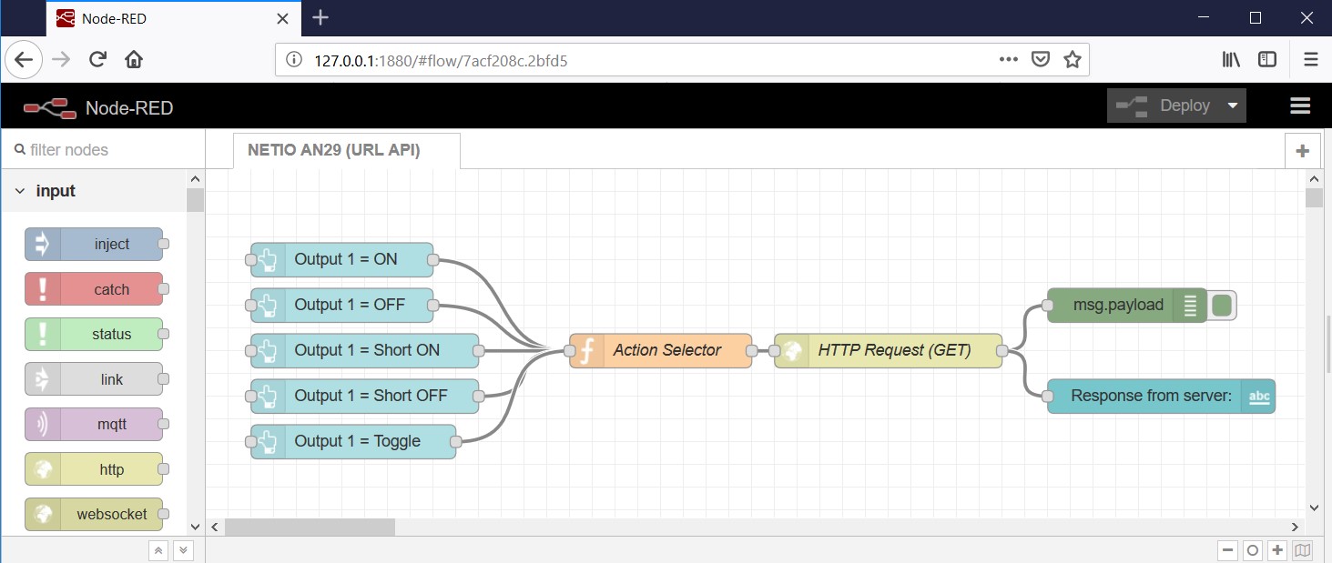The width and height of the screenshot is (1332, 563).
Task: Toggle debug output on the msg.payload node
Action: click(1221, 306)
